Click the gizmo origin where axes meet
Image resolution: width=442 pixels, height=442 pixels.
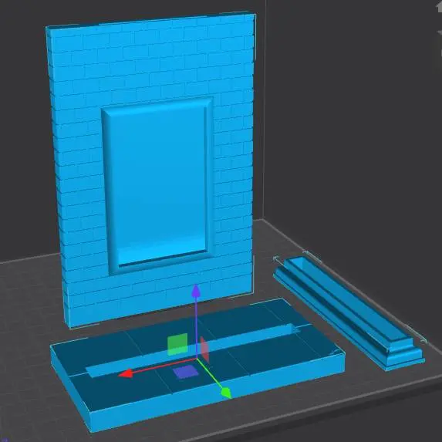click(197, 359)
